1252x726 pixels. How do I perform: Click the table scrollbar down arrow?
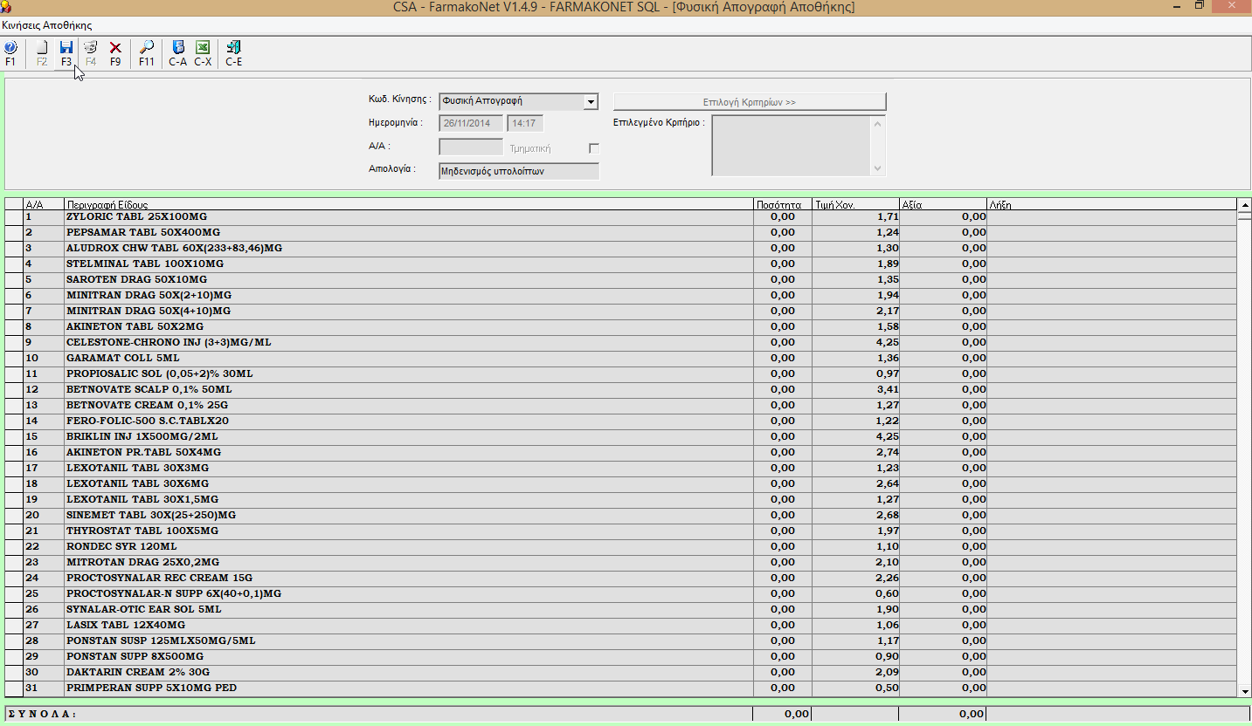1244,691
